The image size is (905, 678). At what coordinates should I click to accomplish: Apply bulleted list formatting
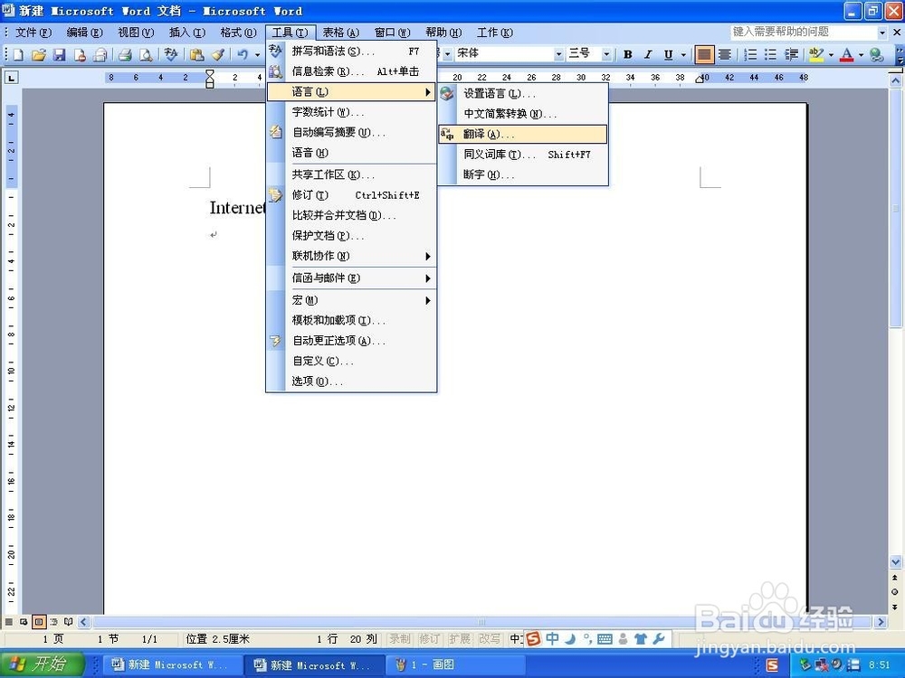pos(770,55)
